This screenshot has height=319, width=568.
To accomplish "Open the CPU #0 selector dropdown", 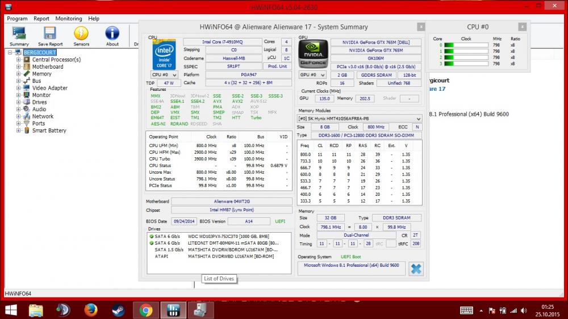I will tap(164, 75).
